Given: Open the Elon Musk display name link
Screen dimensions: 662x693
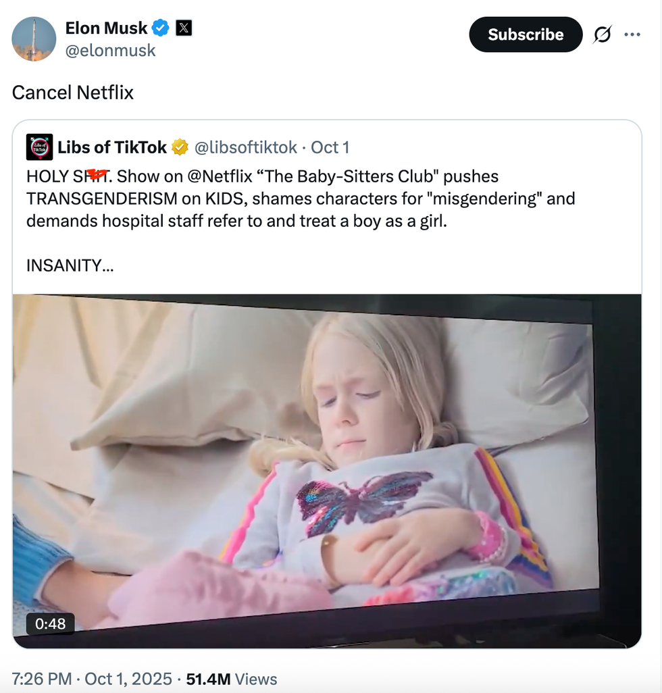Looking at the screenshot, I should pyautogui.click(x=106, y=28).
